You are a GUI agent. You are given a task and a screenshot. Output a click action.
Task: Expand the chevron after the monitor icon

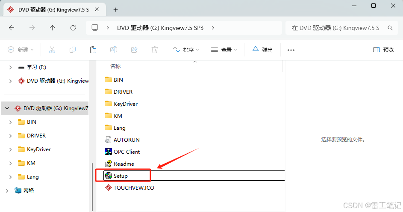point(108,28)
